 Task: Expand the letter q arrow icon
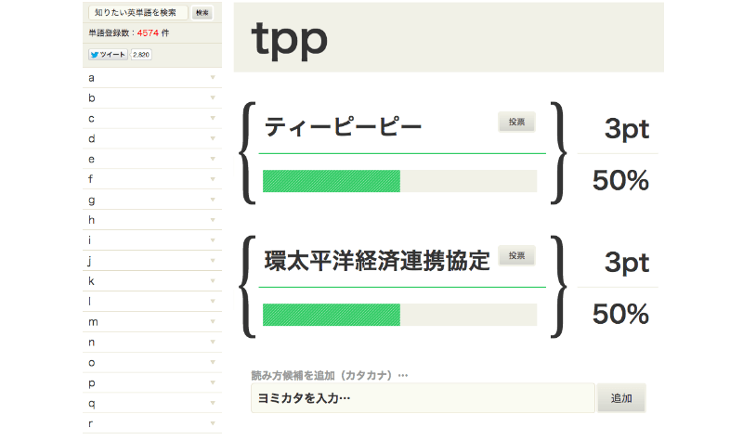point(213,404)
